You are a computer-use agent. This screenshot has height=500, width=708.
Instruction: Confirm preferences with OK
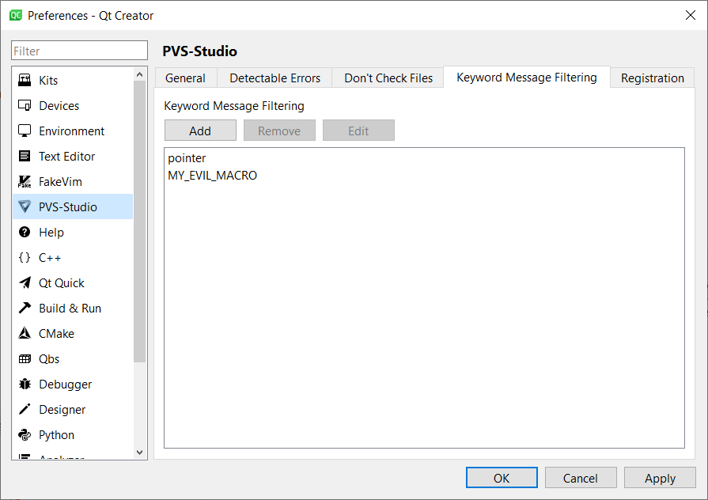[502, 477]
